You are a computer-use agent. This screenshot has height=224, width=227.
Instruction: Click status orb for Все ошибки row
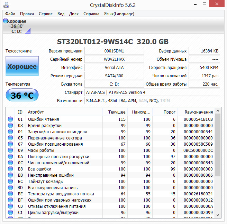click(x=10, y=169)
